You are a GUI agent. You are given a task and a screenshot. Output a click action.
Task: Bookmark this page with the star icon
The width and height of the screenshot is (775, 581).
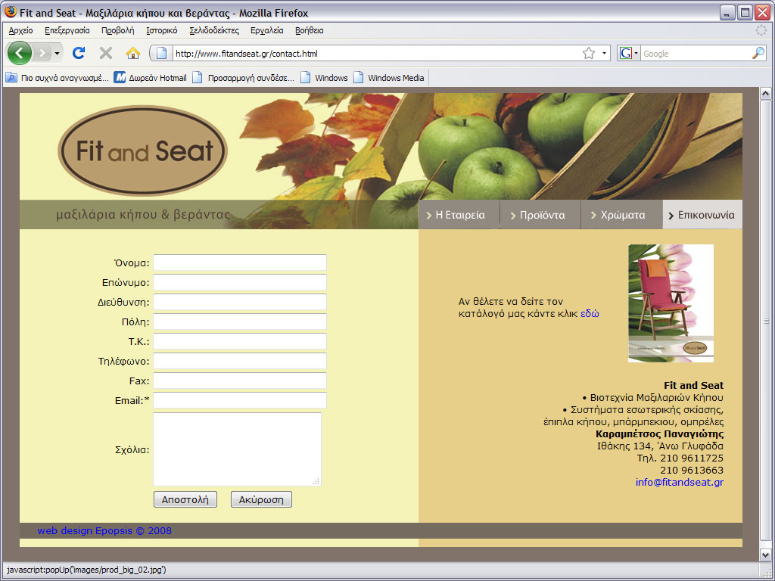[x=589, y=54]
